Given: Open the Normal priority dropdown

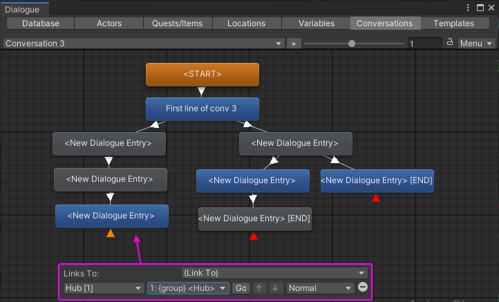Looking at the screenshot, I should tap(320, 288).
